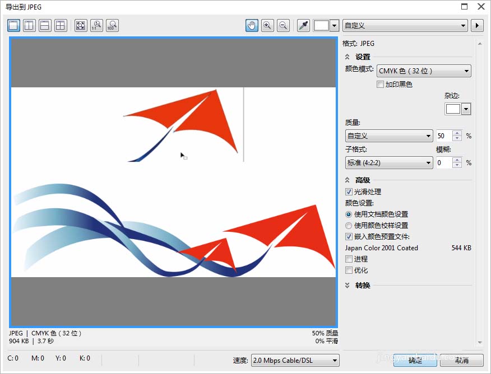
Task: Click the '50% 质量' status text
Action: [x=325, y=333]
